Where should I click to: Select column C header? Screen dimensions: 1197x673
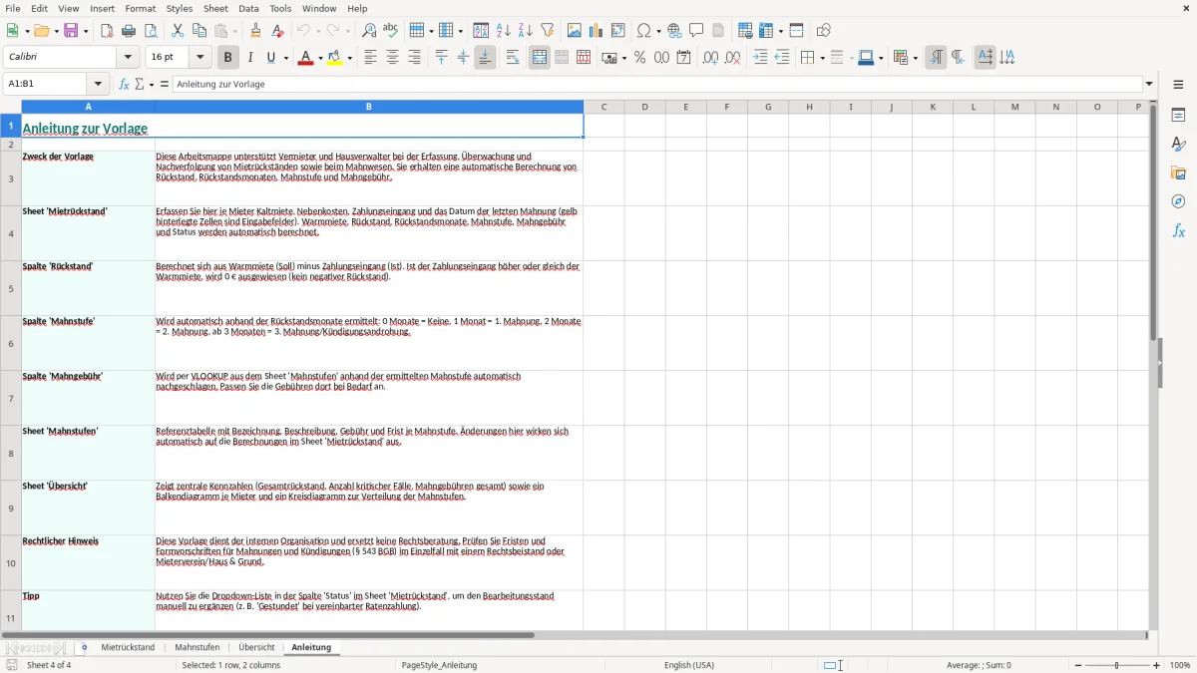click(604, 107)
